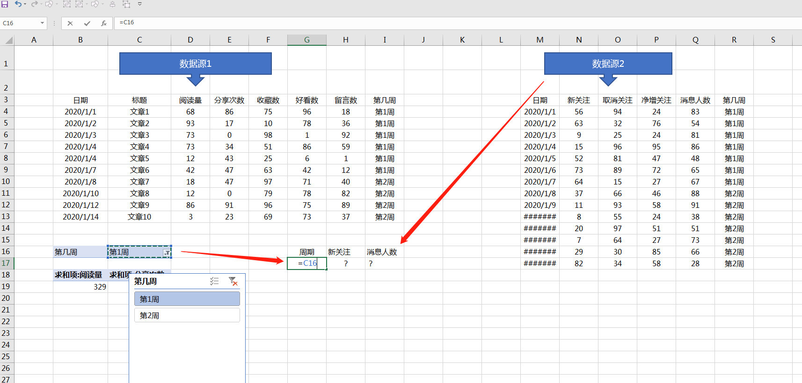Click the formula bar input showing =C16

[x=421, y=22]
